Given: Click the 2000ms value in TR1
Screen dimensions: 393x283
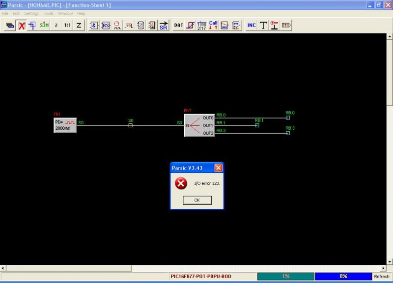Looking at the screenshot, I should [x=63, y=128].
